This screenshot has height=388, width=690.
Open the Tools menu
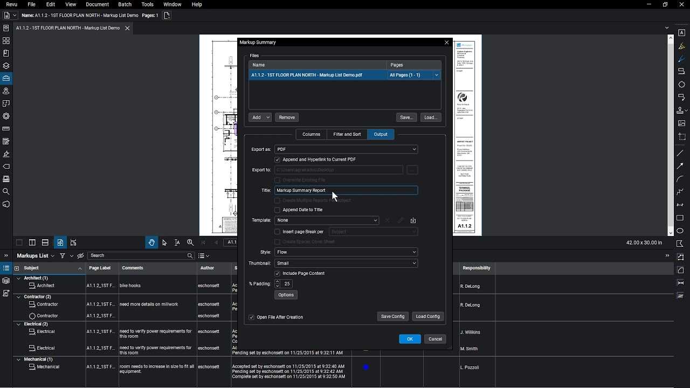(147, 4)
